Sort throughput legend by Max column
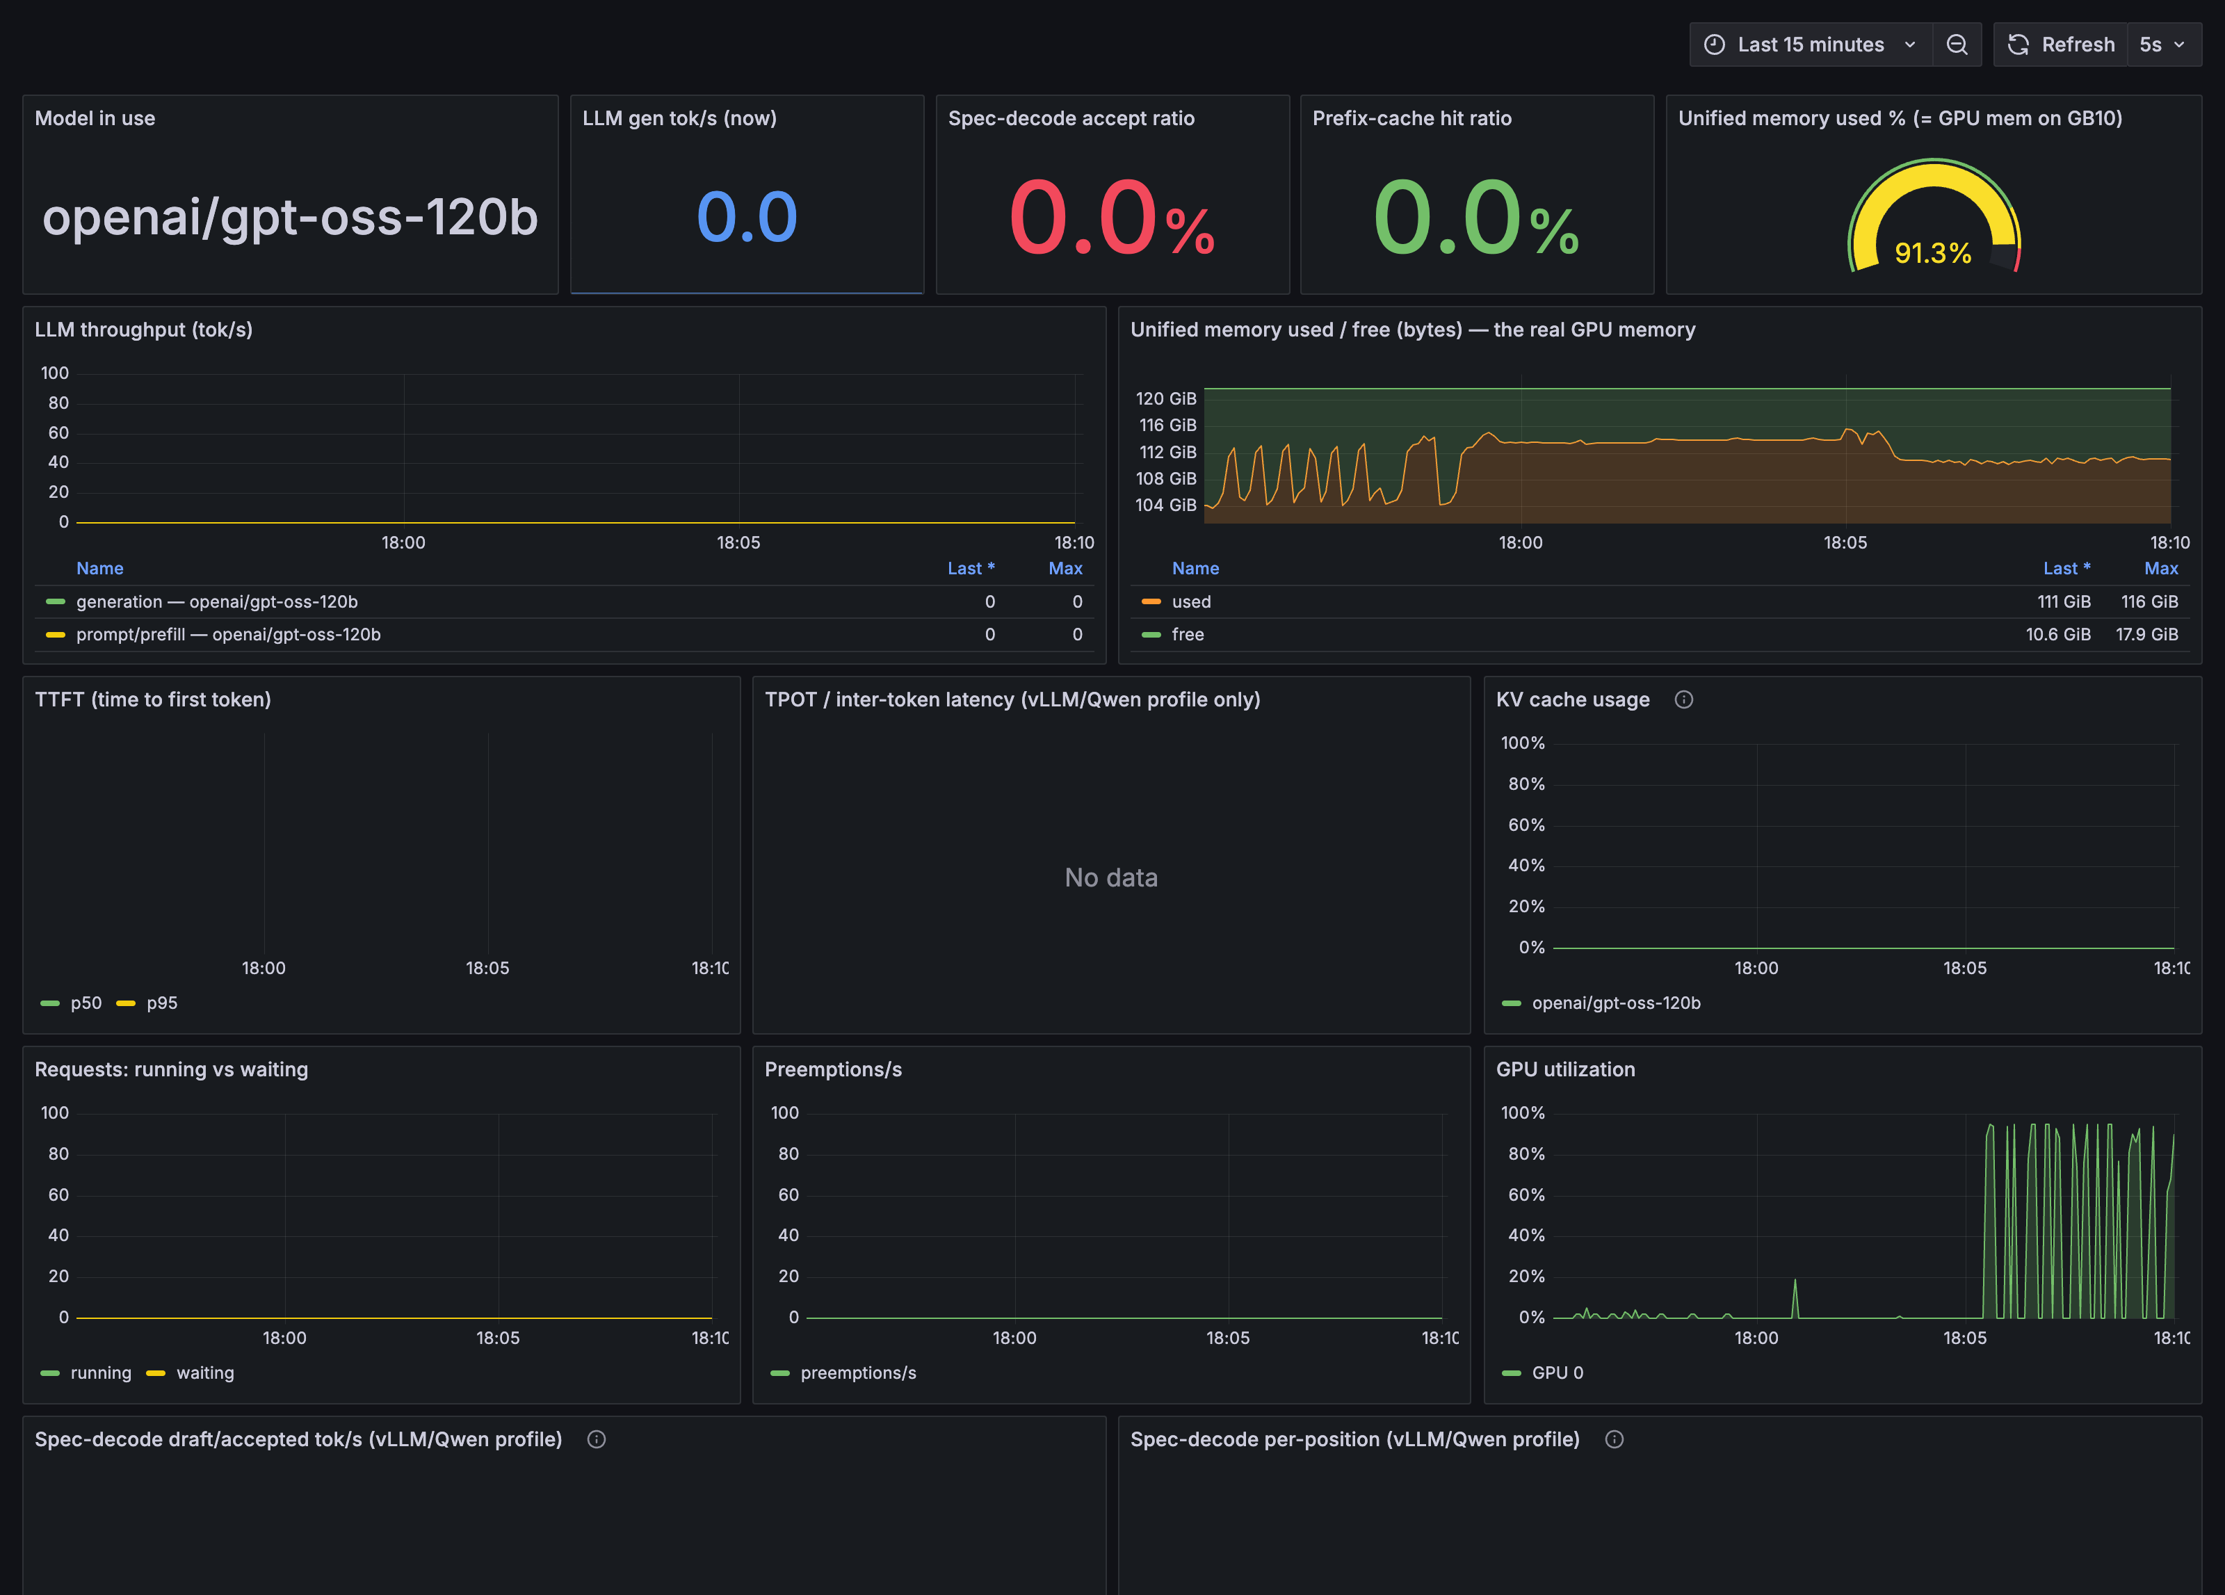2225x1595 pixels. coord(1065,568)
